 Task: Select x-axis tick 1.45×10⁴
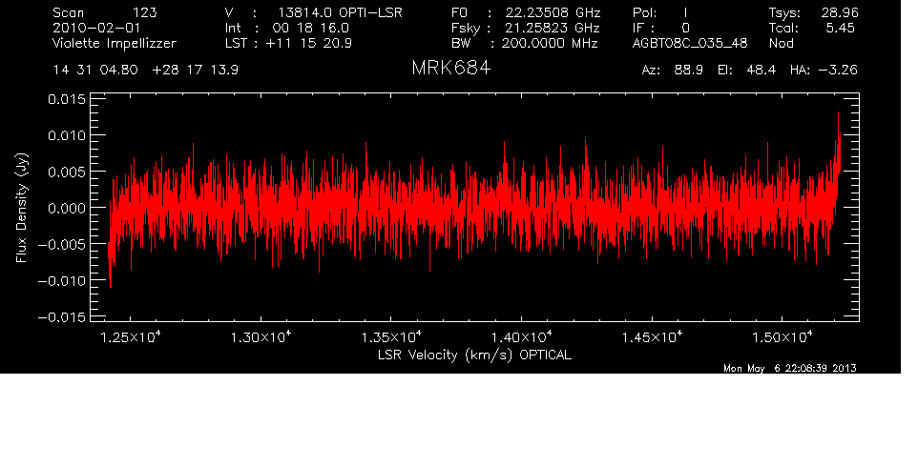[x=652, y=336]
